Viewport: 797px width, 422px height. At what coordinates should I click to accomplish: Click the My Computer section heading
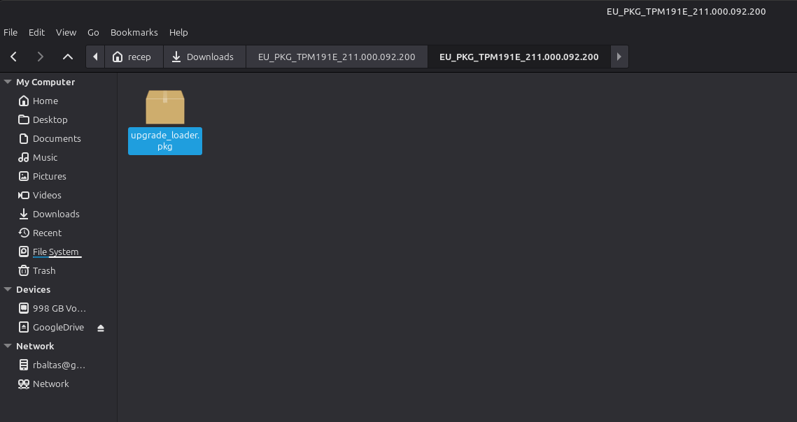tap(45, 82)
